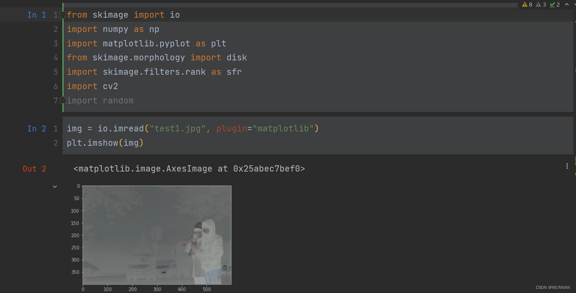This screenshot has height=293, width=576.
Task: Click the weak warnings triangle icon
Action: [538, 4]
